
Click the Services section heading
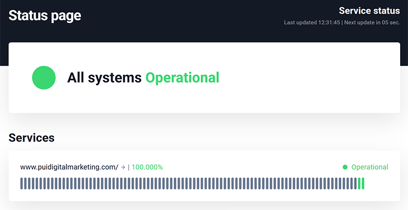[31, 138]
